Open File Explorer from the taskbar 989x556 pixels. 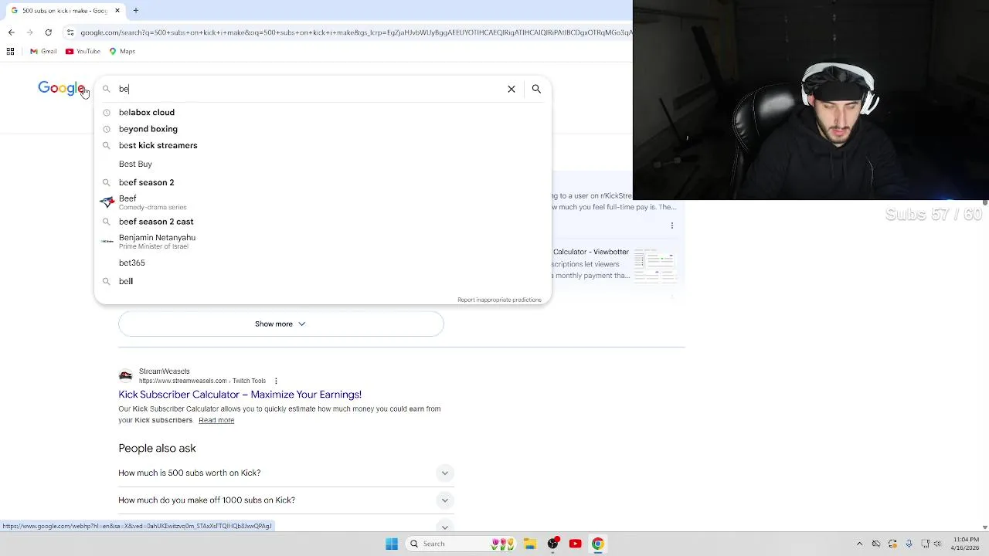click(530, 544)
